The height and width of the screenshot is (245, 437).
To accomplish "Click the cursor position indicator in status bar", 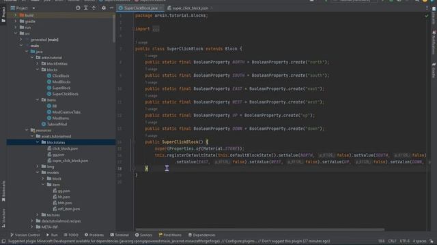I will tap(381, 242).
